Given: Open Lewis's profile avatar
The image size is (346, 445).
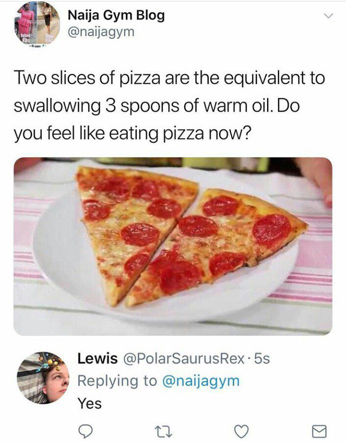Looking at the screenshot, I should (43, 378).
